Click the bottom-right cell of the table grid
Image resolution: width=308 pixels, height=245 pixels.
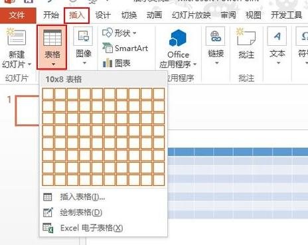pyautogui.click(x=159, y=180)
